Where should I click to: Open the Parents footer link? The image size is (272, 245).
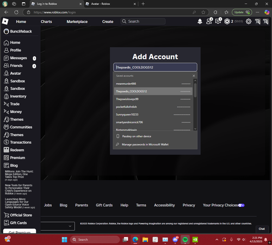(82, 205)
